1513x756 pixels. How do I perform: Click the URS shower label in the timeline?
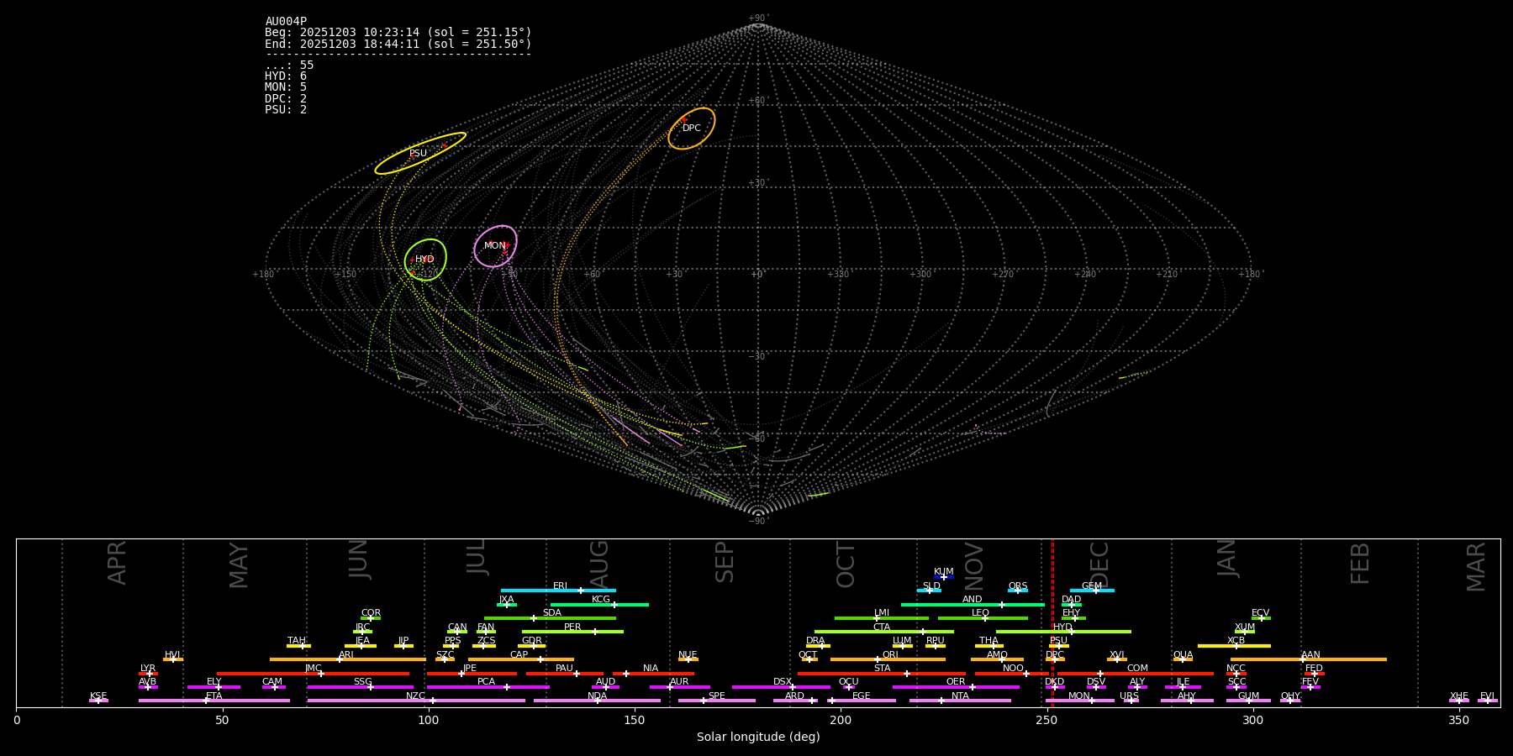coord(1129,696)
